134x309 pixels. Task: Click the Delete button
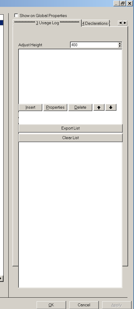point(80,107)
